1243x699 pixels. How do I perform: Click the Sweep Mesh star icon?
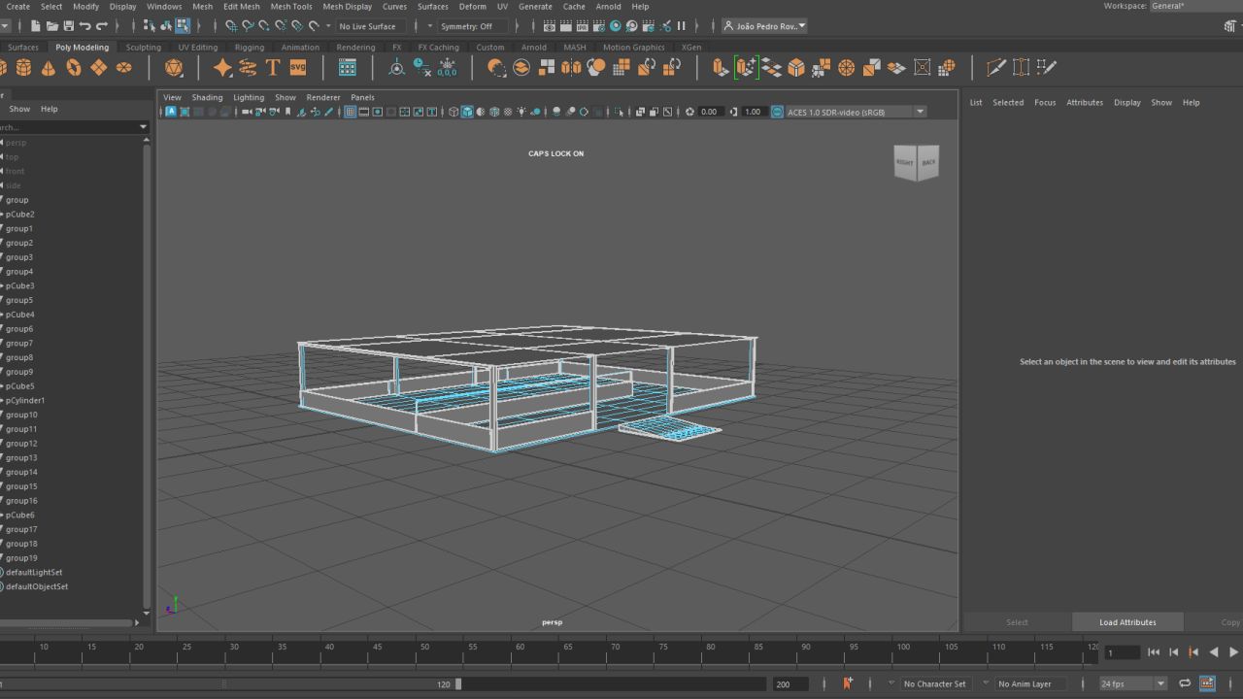(222, 67)
